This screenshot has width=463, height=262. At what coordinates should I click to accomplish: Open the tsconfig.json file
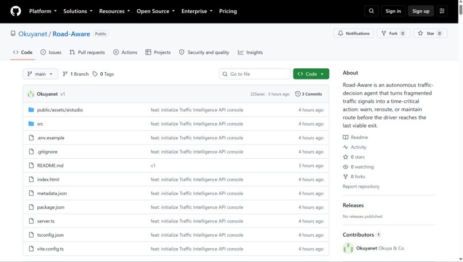[x=50, y=235]
